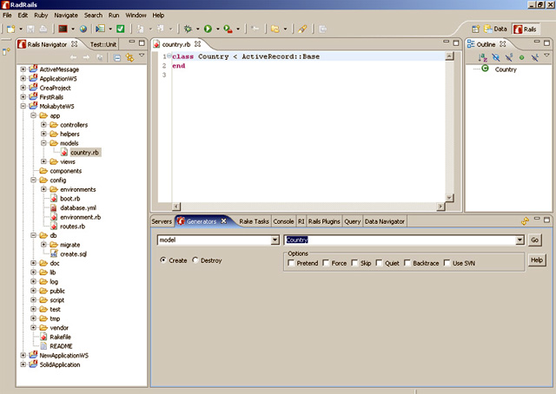Switch to the Rails Plugins tab
This screenshot has height=394, width=556.
[x=324, y=221]
